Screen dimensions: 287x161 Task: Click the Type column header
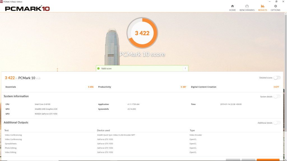192,130
